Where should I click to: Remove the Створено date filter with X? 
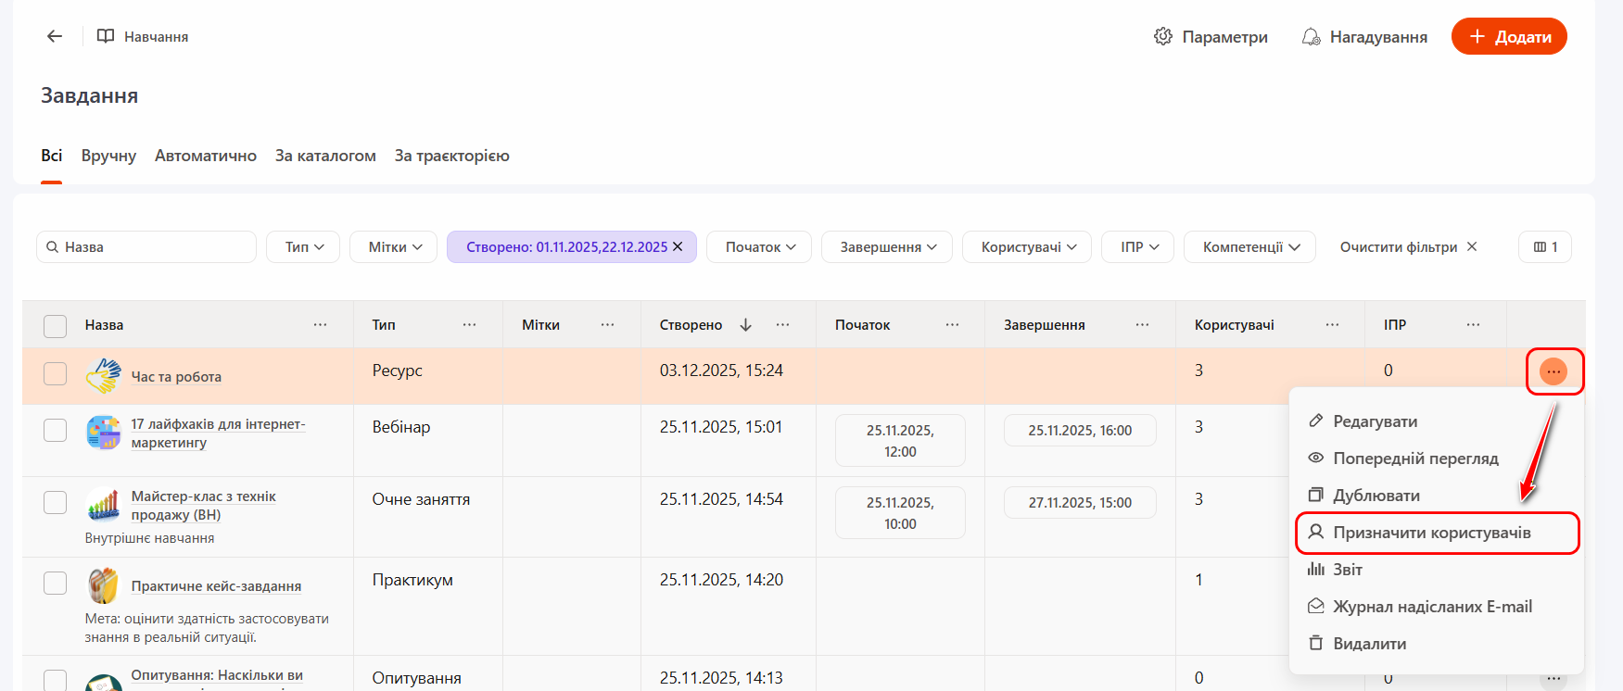tap(678, 246)
